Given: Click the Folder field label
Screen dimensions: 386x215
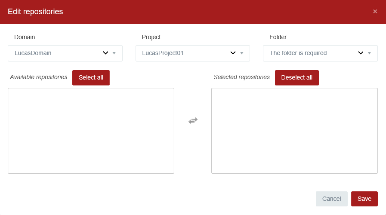Looking at the screenshot, I should pos(278,37).
